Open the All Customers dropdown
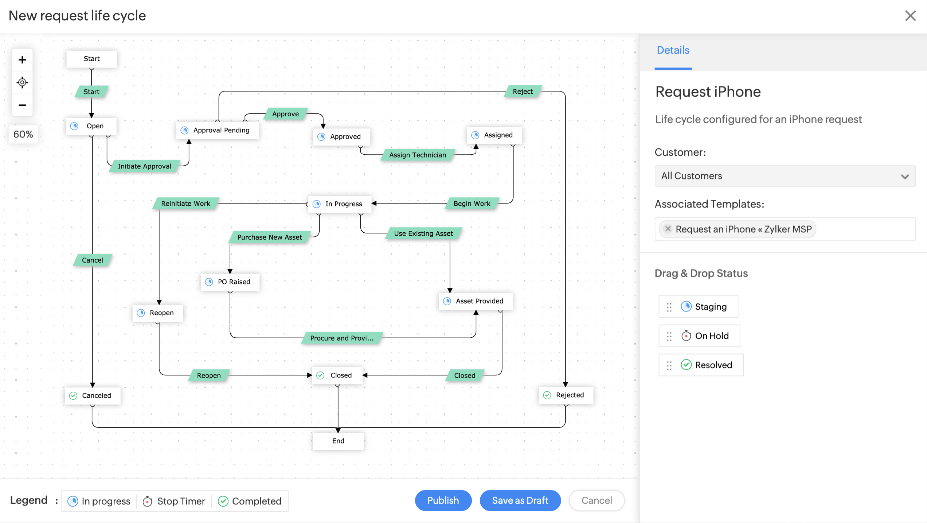This screenshot has height=523, width=927. (x=785, y=176)
